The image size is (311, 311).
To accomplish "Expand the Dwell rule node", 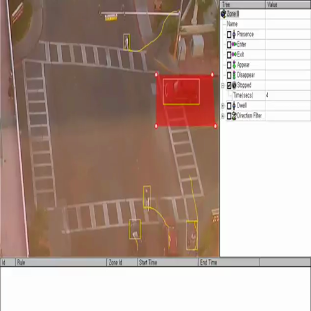I will (223, 106).
